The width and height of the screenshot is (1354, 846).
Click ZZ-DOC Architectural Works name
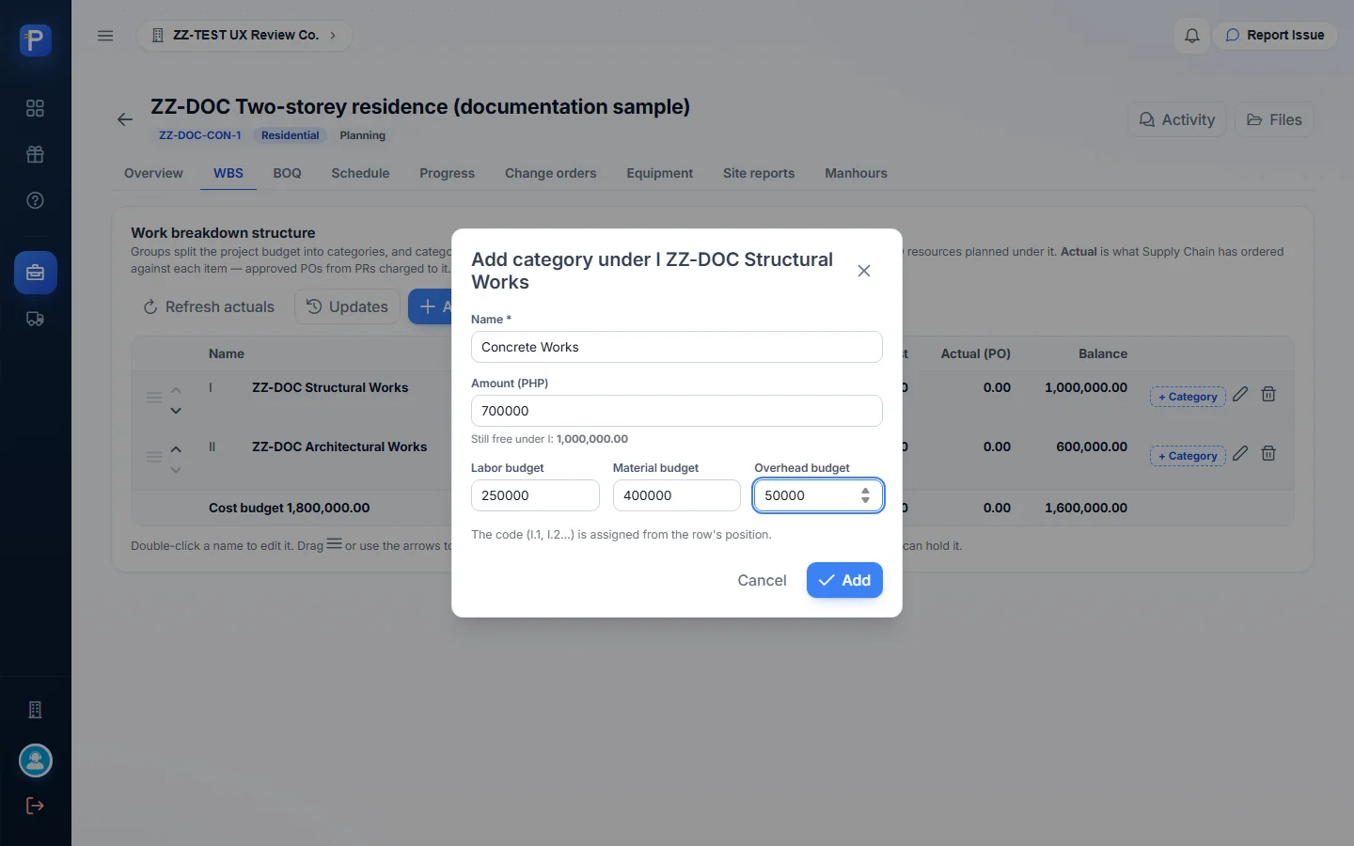coord(339,446)
